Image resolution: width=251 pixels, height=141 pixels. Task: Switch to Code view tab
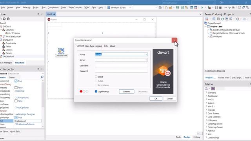[x=178, y=137]
